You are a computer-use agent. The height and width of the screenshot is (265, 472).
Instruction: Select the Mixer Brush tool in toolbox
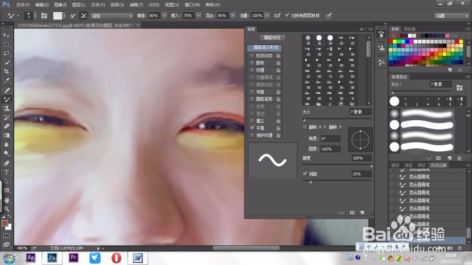[x=6, y=99]
